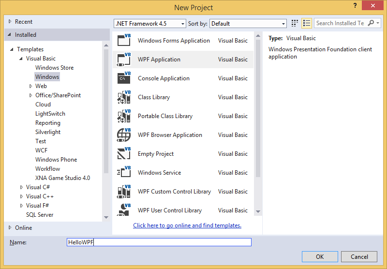The image size is (387, 269).
Task: Open the help question mark button
Action: click(x=355, y=5)
